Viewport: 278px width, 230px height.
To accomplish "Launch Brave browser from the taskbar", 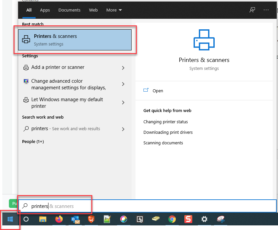I will tap(91, 219).
